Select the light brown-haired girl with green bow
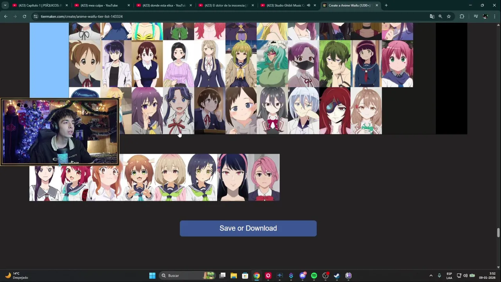The width and height of the screenshot is (501, 282). (366, 111)
